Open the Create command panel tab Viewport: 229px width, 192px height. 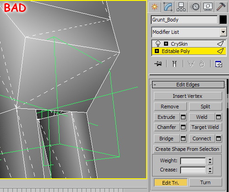(154, 7)
